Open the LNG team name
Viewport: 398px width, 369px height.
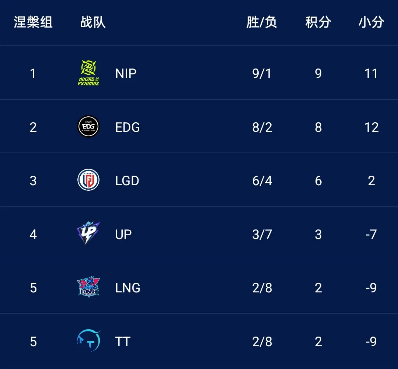coord(128,288)
